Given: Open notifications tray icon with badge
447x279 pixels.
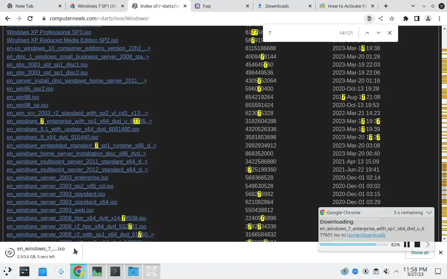Looking at the screenshot, I should (x=345, y=271).
